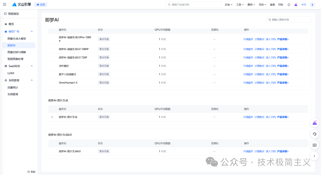Click the SaaS应用 sidebar icon
Viewport: 321px width, 175px height.
pyautogui.click(x=6, y=66)
